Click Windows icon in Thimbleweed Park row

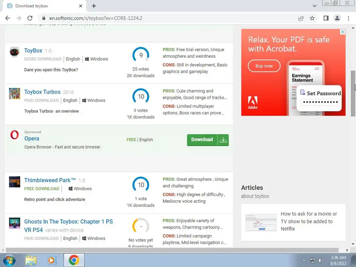pyautogui.click(x=70, y=189)
